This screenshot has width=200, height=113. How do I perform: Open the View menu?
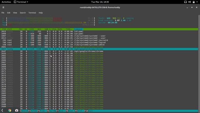tap(15, 13)
